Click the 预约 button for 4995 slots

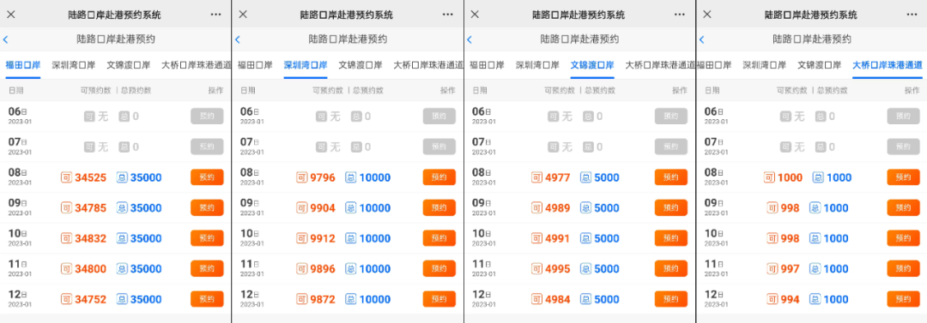[x=671, y=269]
